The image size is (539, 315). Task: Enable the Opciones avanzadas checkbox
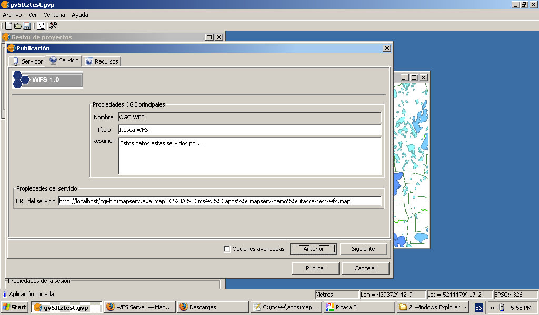point(227,249)
